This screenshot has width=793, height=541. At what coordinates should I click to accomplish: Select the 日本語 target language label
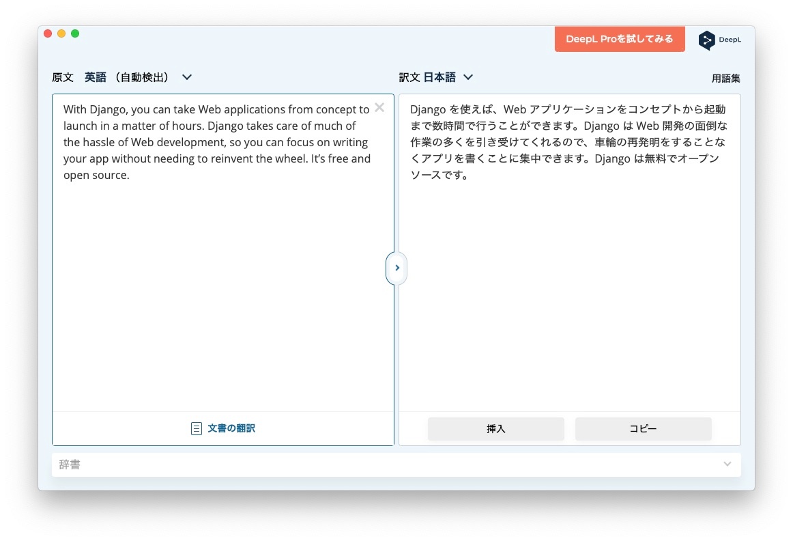pyautogui.click(x=439, y=77)
